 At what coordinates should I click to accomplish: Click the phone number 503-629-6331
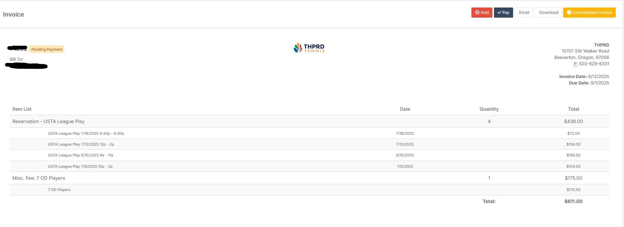594,64
